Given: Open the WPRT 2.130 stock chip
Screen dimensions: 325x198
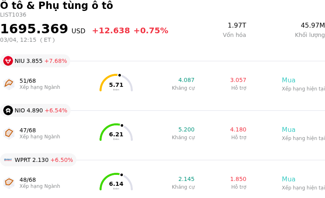Looking at the screenshot, I should click(x=38, y=160).
